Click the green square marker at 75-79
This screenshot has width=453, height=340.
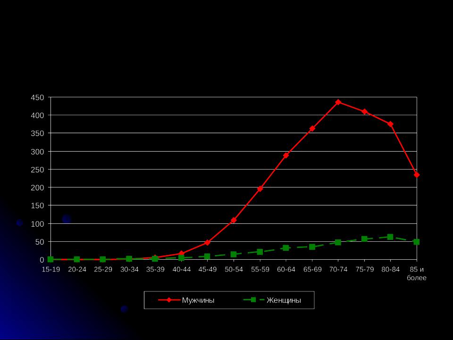(365, 239)
